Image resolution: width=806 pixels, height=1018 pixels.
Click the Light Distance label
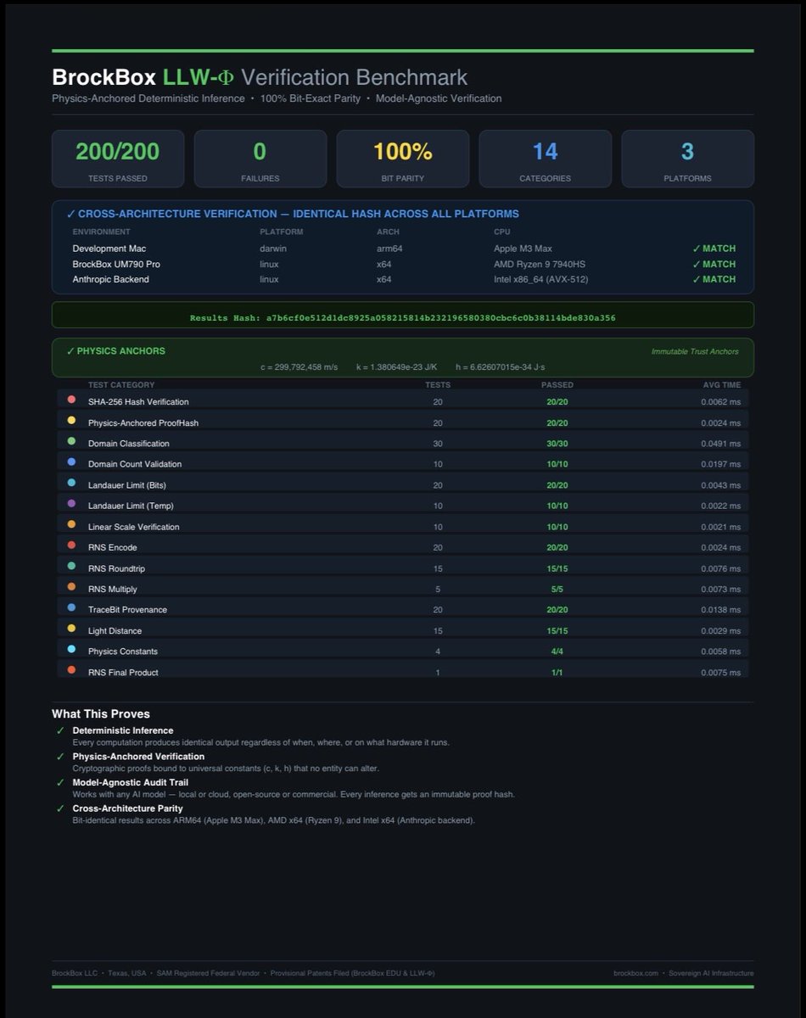click(115, 631)
